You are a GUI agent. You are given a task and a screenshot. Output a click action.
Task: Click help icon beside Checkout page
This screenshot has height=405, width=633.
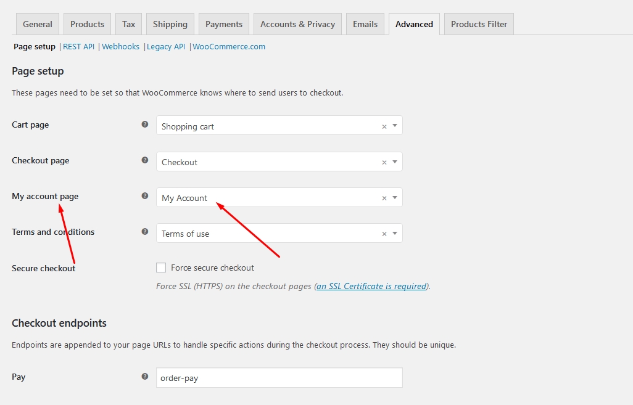pos(145,160)
